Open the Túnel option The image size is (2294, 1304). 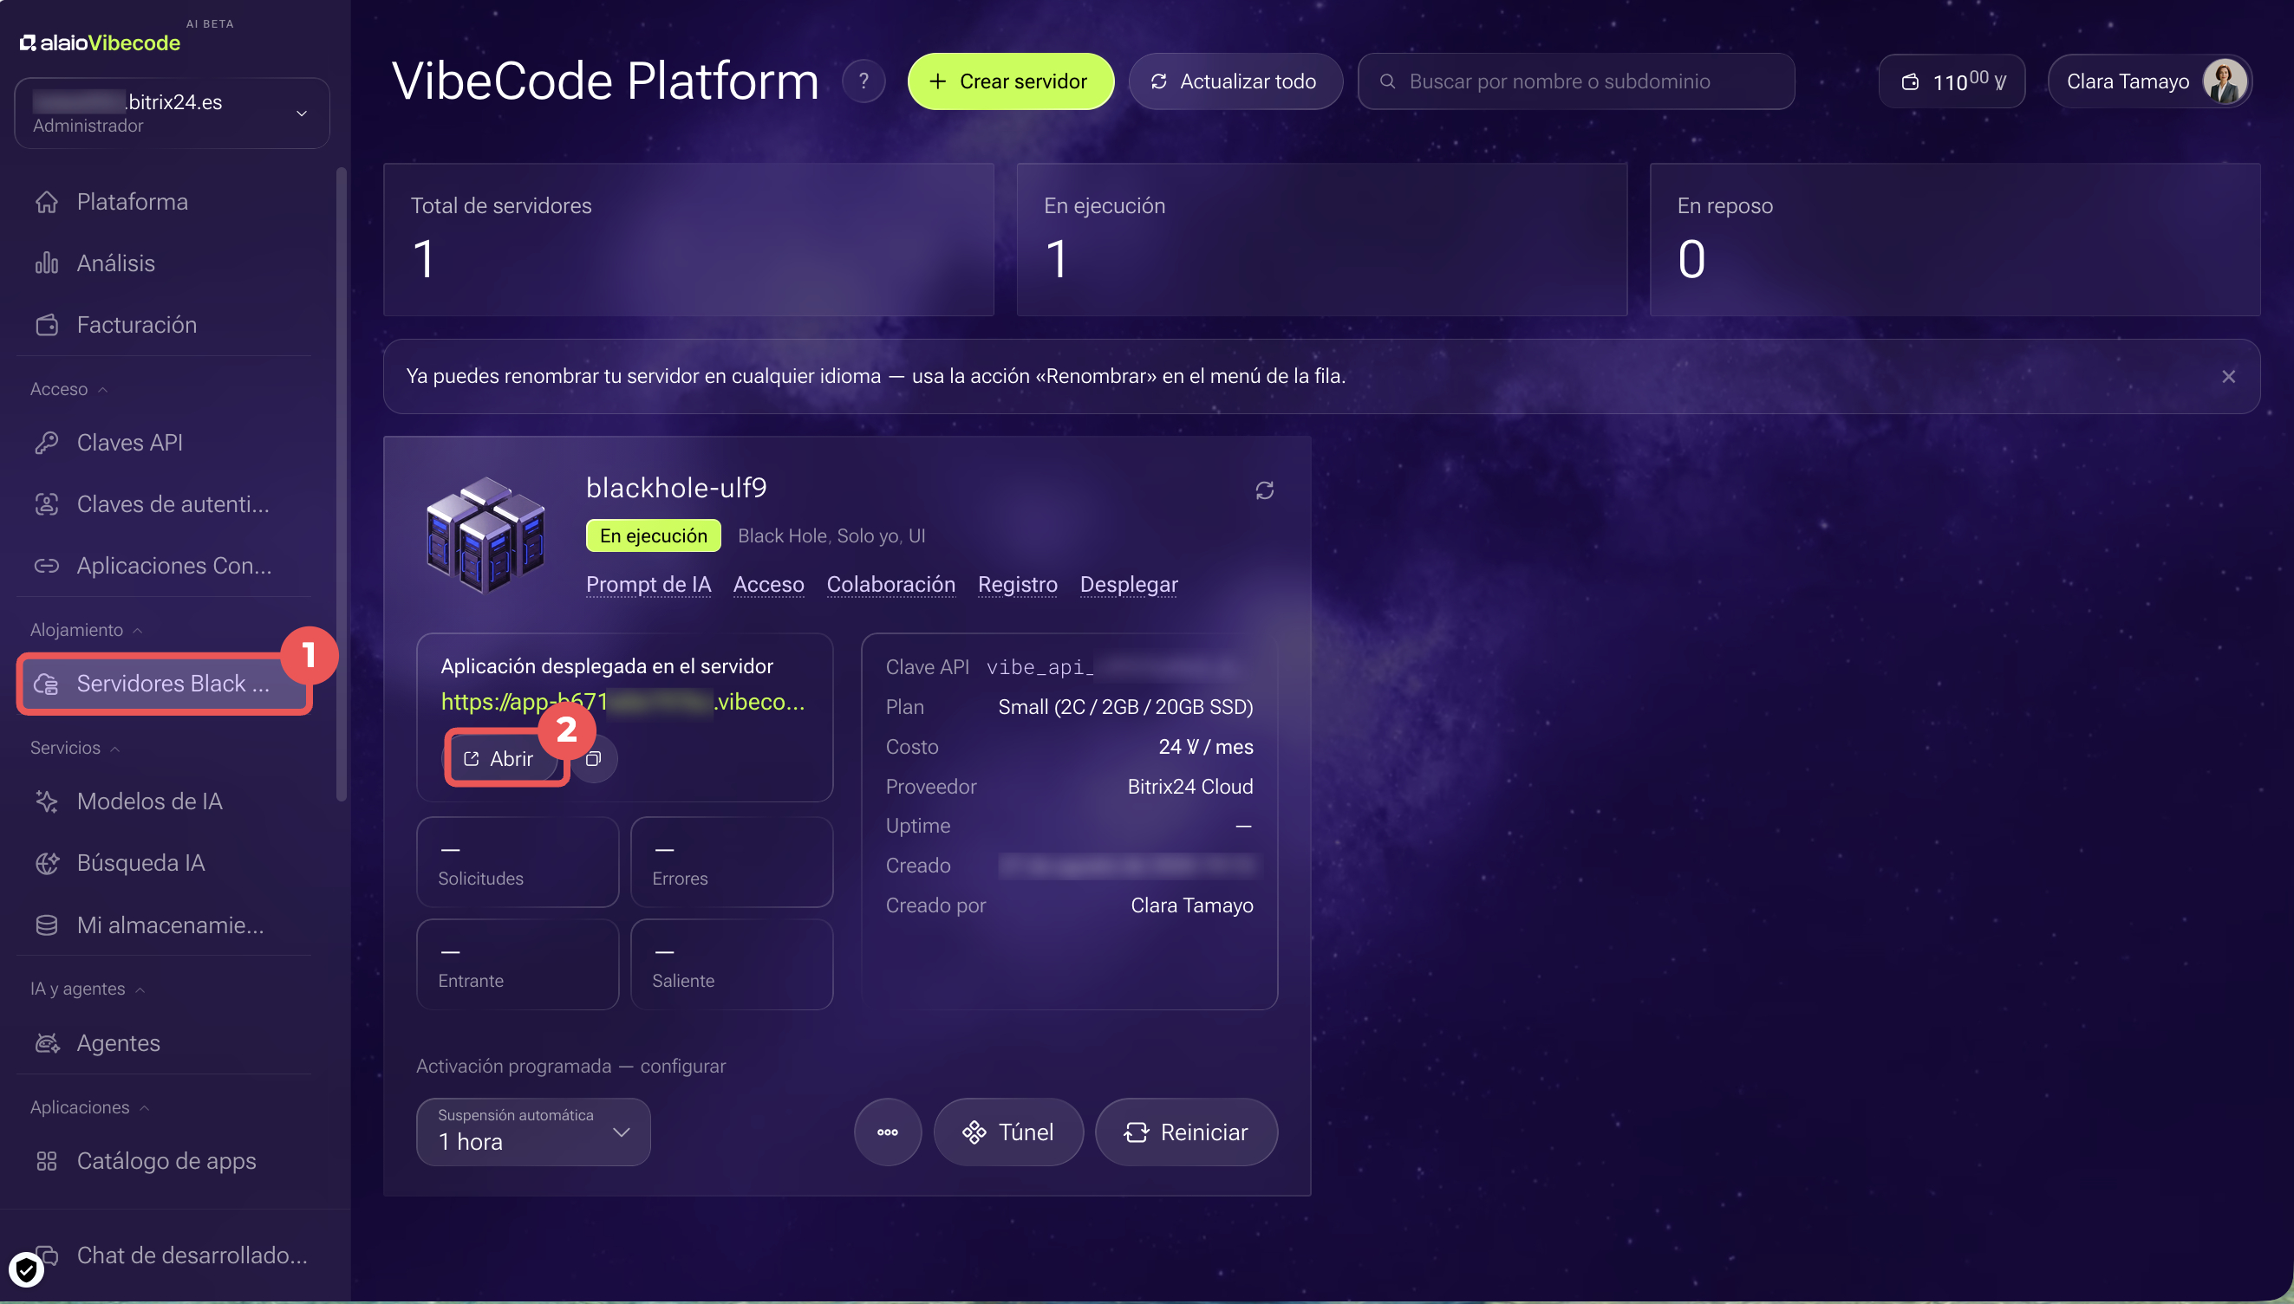click(x=1008, y=1132)
